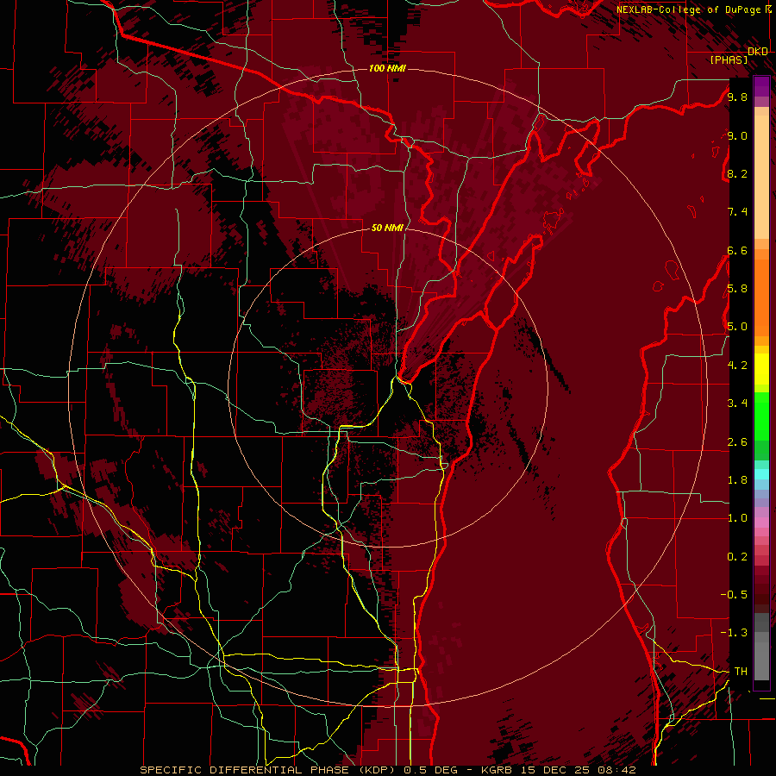Select the -0.5 scale label
This screenshot has height=776, width=776.
734,594
